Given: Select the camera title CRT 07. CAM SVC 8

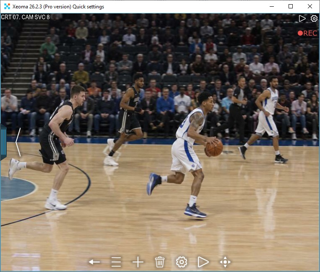Looking at the screenshot, I should (25, 17).
